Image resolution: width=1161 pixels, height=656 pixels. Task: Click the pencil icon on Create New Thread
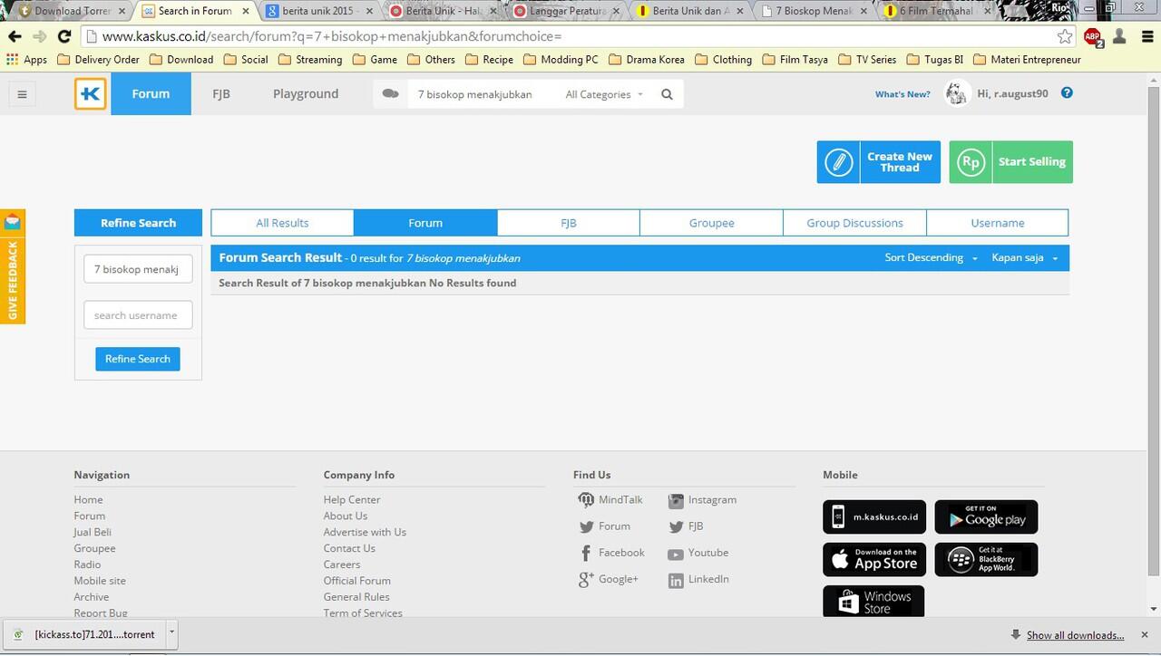[x=838, y=162]
